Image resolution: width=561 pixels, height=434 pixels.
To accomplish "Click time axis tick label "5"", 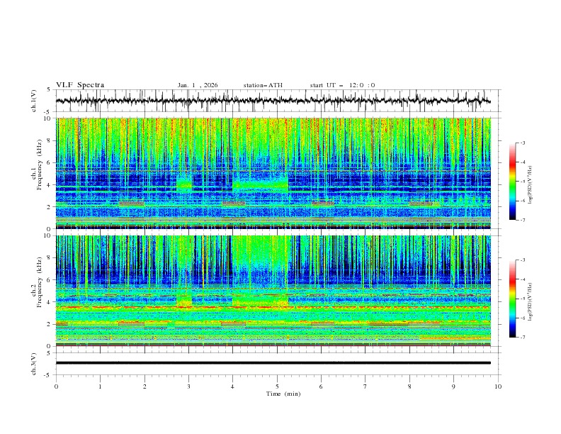I will (277, 386).
